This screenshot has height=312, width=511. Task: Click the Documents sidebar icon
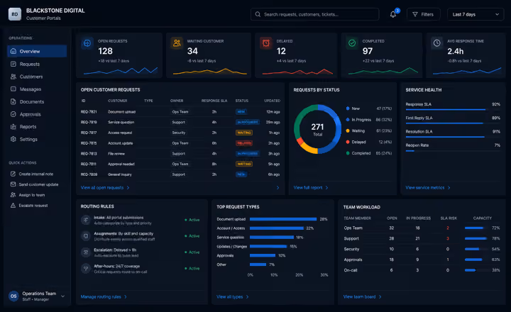click(13, 101)
